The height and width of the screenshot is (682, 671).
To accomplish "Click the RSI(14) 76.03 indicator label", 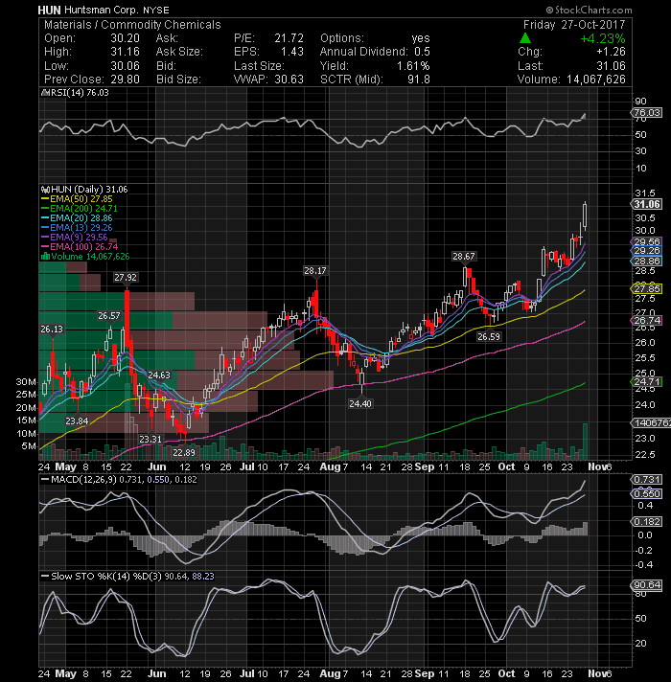I will point(79,93).
